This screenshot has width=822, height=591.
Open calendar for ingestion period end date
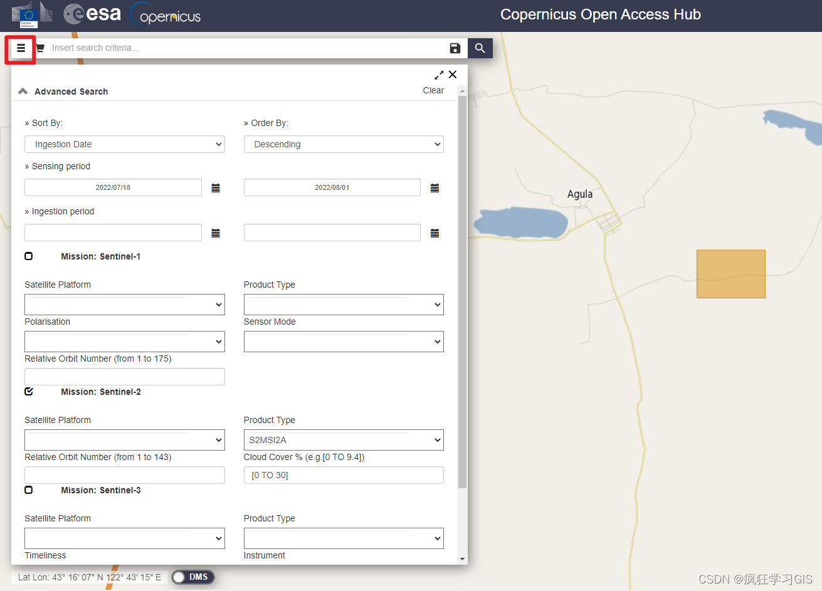coord(435,233)
